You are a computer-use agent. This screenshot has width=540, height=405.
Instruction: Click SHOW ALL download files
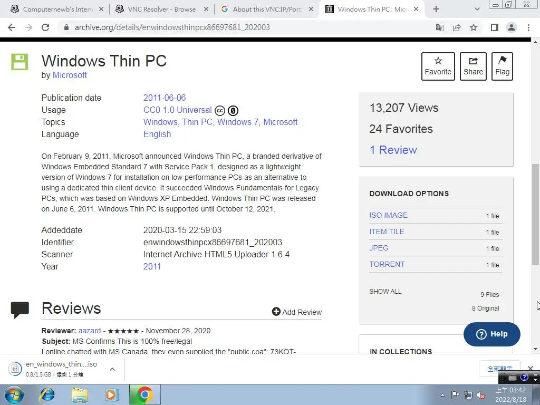(x=385, y=291)
